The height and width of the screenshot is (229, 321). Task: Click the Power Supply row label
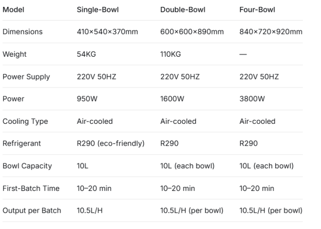tap(26, 76)
